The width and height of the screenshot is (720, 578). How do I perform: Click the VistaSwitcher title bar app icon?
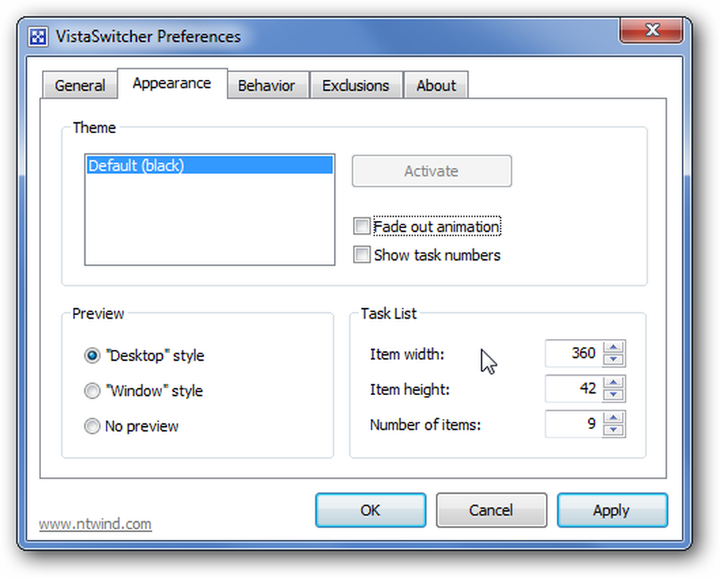pyautogui.click(x=38, y=36)
